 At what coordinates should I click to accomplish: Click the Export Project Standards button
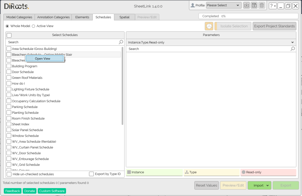coord(274,26)
